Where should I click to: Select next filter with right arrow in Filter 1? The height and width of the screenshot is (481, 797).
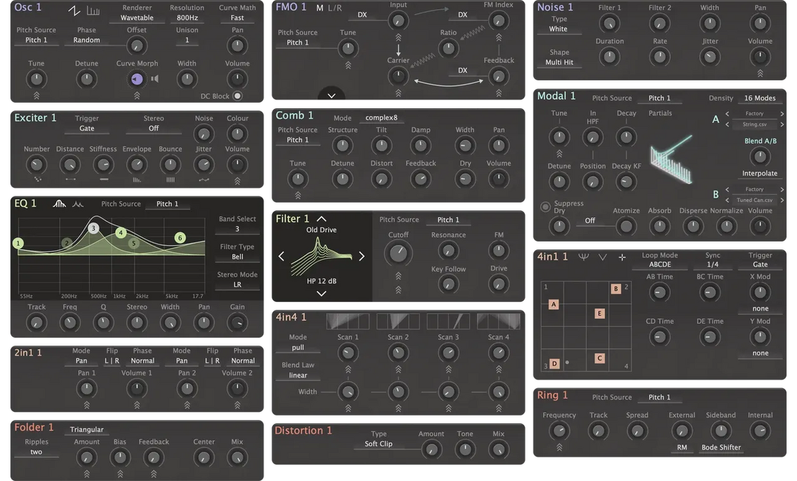[x=361, y=256]
